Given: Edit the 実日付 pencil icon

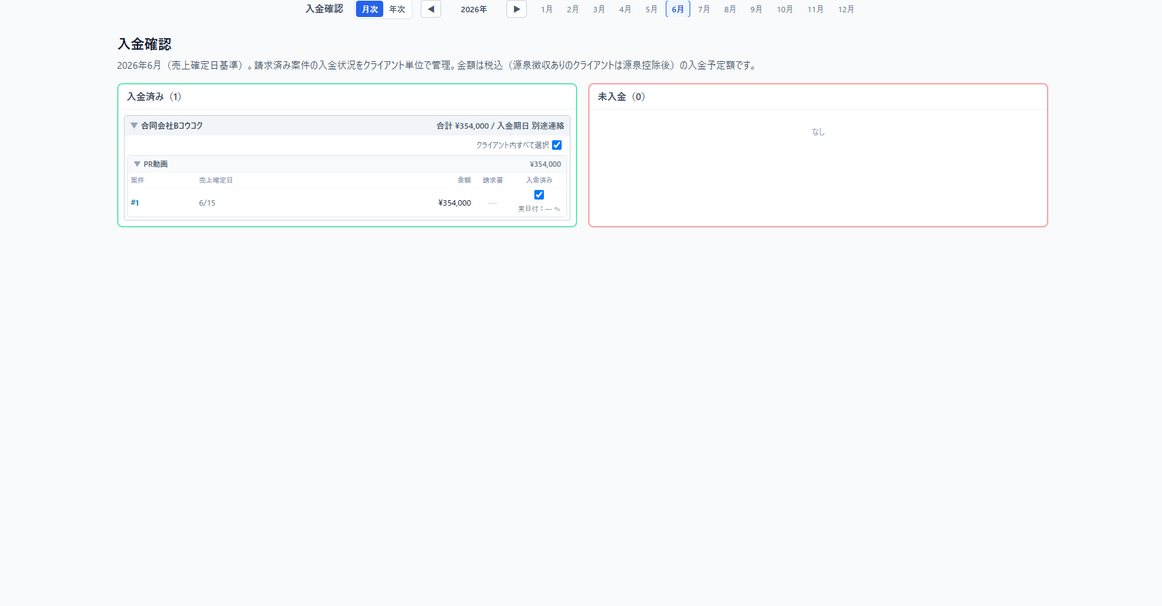Looking at the screenshot, I should [557, 209].
